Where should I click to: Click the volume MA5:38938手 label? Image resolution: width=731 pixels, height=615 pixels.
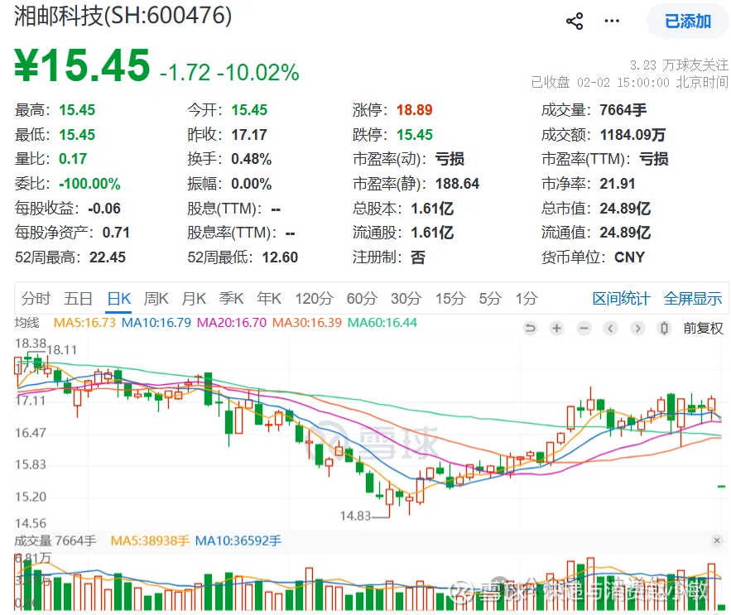point(150,541)
